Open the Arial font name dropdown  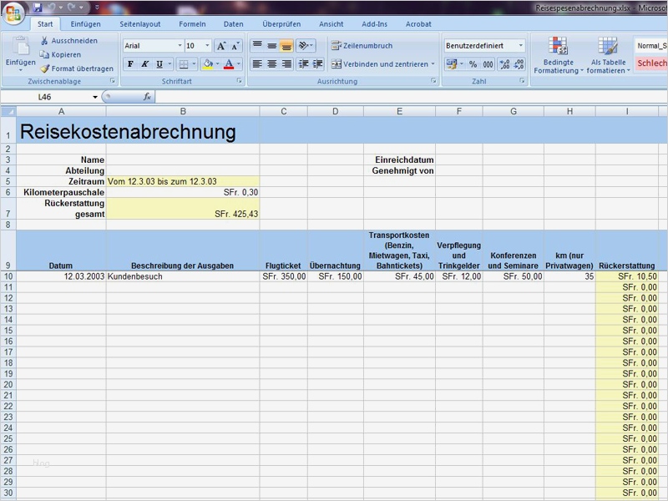click(180, 45)
